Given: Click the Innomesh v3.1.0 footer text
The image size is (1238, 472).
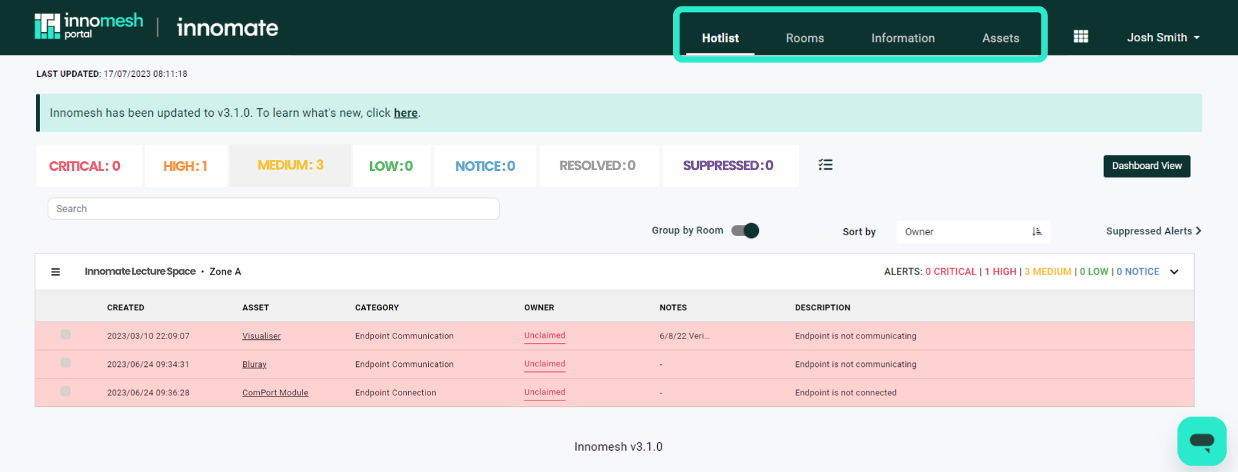Looking at the screenshot, I should [x=618, y=447].
